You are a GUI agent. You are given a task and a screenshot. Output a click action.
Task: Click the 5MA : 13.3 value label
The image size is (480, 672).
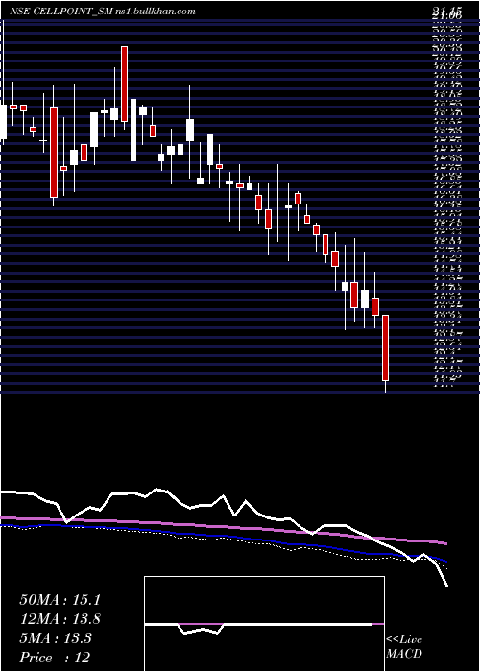(56, 638)
